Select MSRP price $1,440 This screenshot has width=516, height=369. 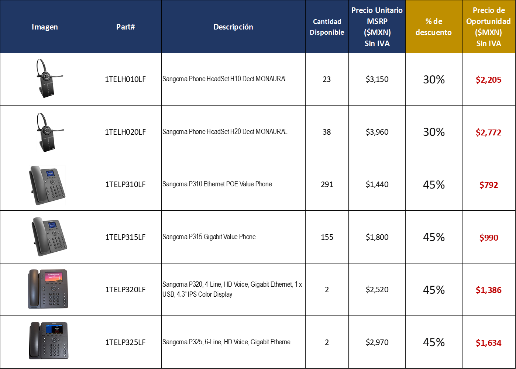[377, 184]
